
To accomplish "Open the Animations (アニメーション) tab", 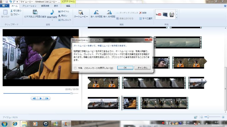I will 29,6.
